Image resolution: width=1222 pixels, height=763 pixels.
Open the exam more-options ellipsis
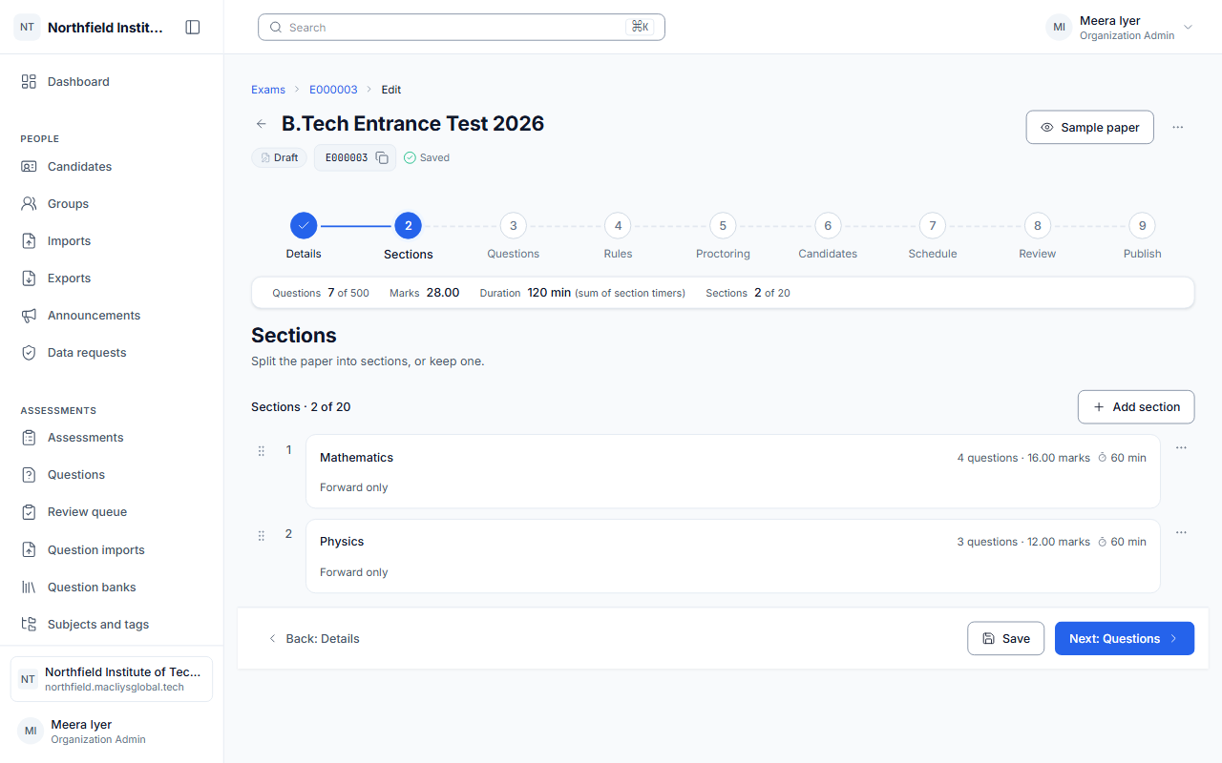tap(1178, 128)
